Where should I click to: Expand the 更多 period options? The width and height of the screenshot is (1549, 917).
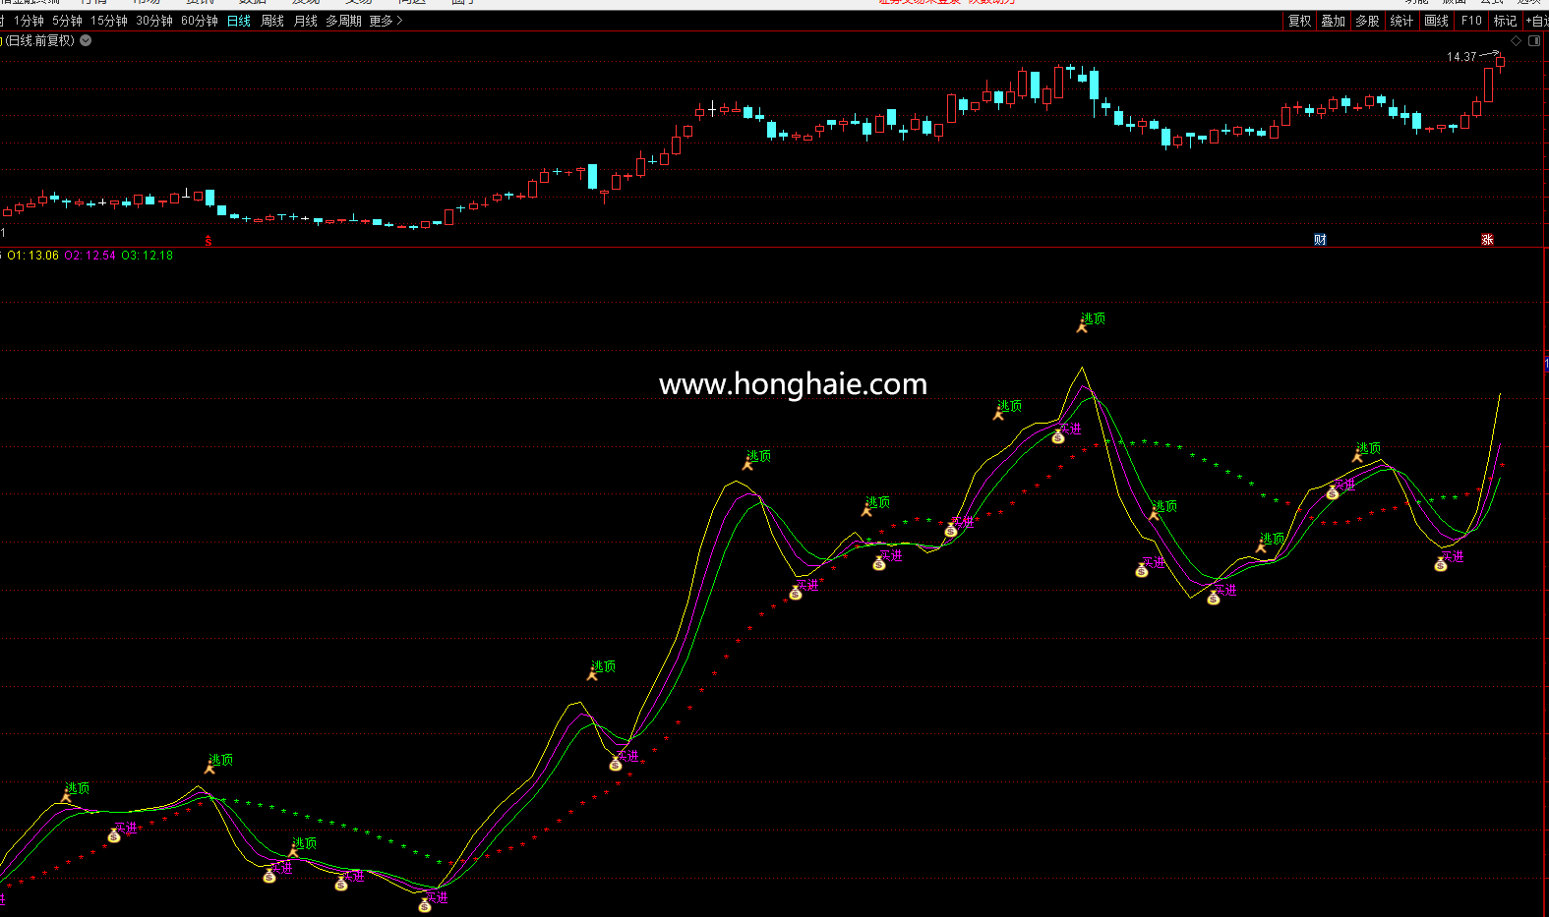coord(386,21)
